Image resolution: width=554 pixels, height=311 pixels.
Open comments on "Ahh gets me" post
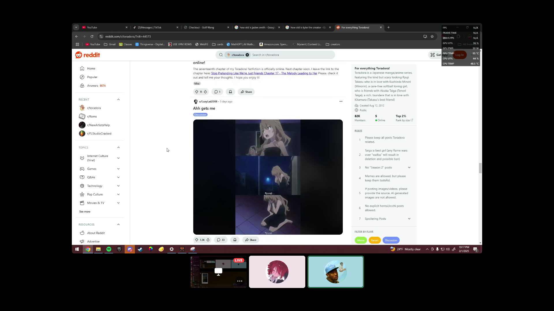221,240
